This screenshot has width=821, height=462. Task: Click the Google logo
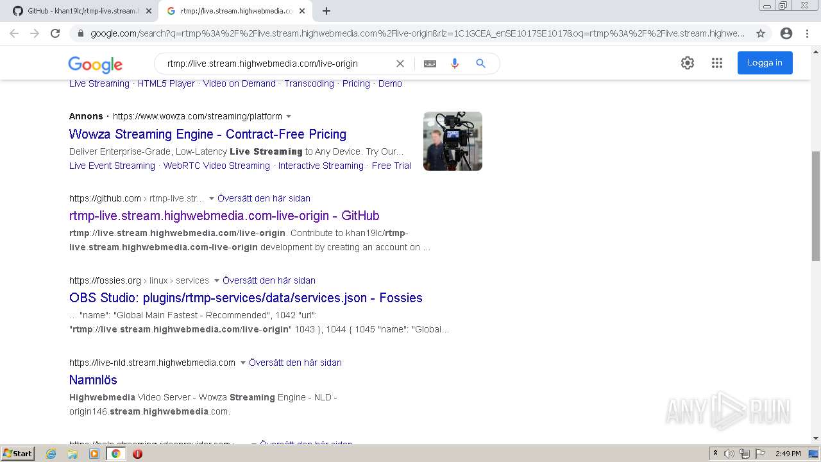[96, 64]
